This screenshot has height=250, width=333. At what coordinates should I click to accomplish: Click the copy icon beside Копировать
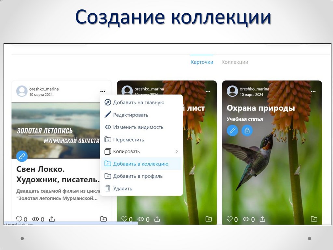(108, 151)
